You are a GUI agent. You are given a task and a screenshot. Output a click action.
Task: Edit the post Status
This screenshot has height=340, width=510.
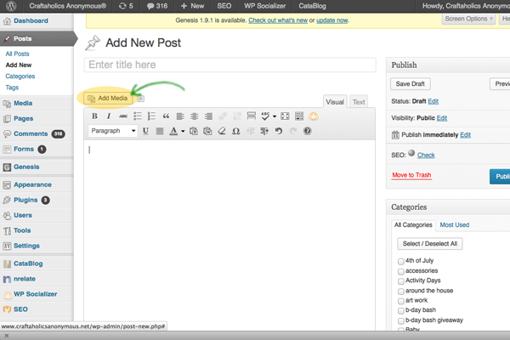[433, 101]
